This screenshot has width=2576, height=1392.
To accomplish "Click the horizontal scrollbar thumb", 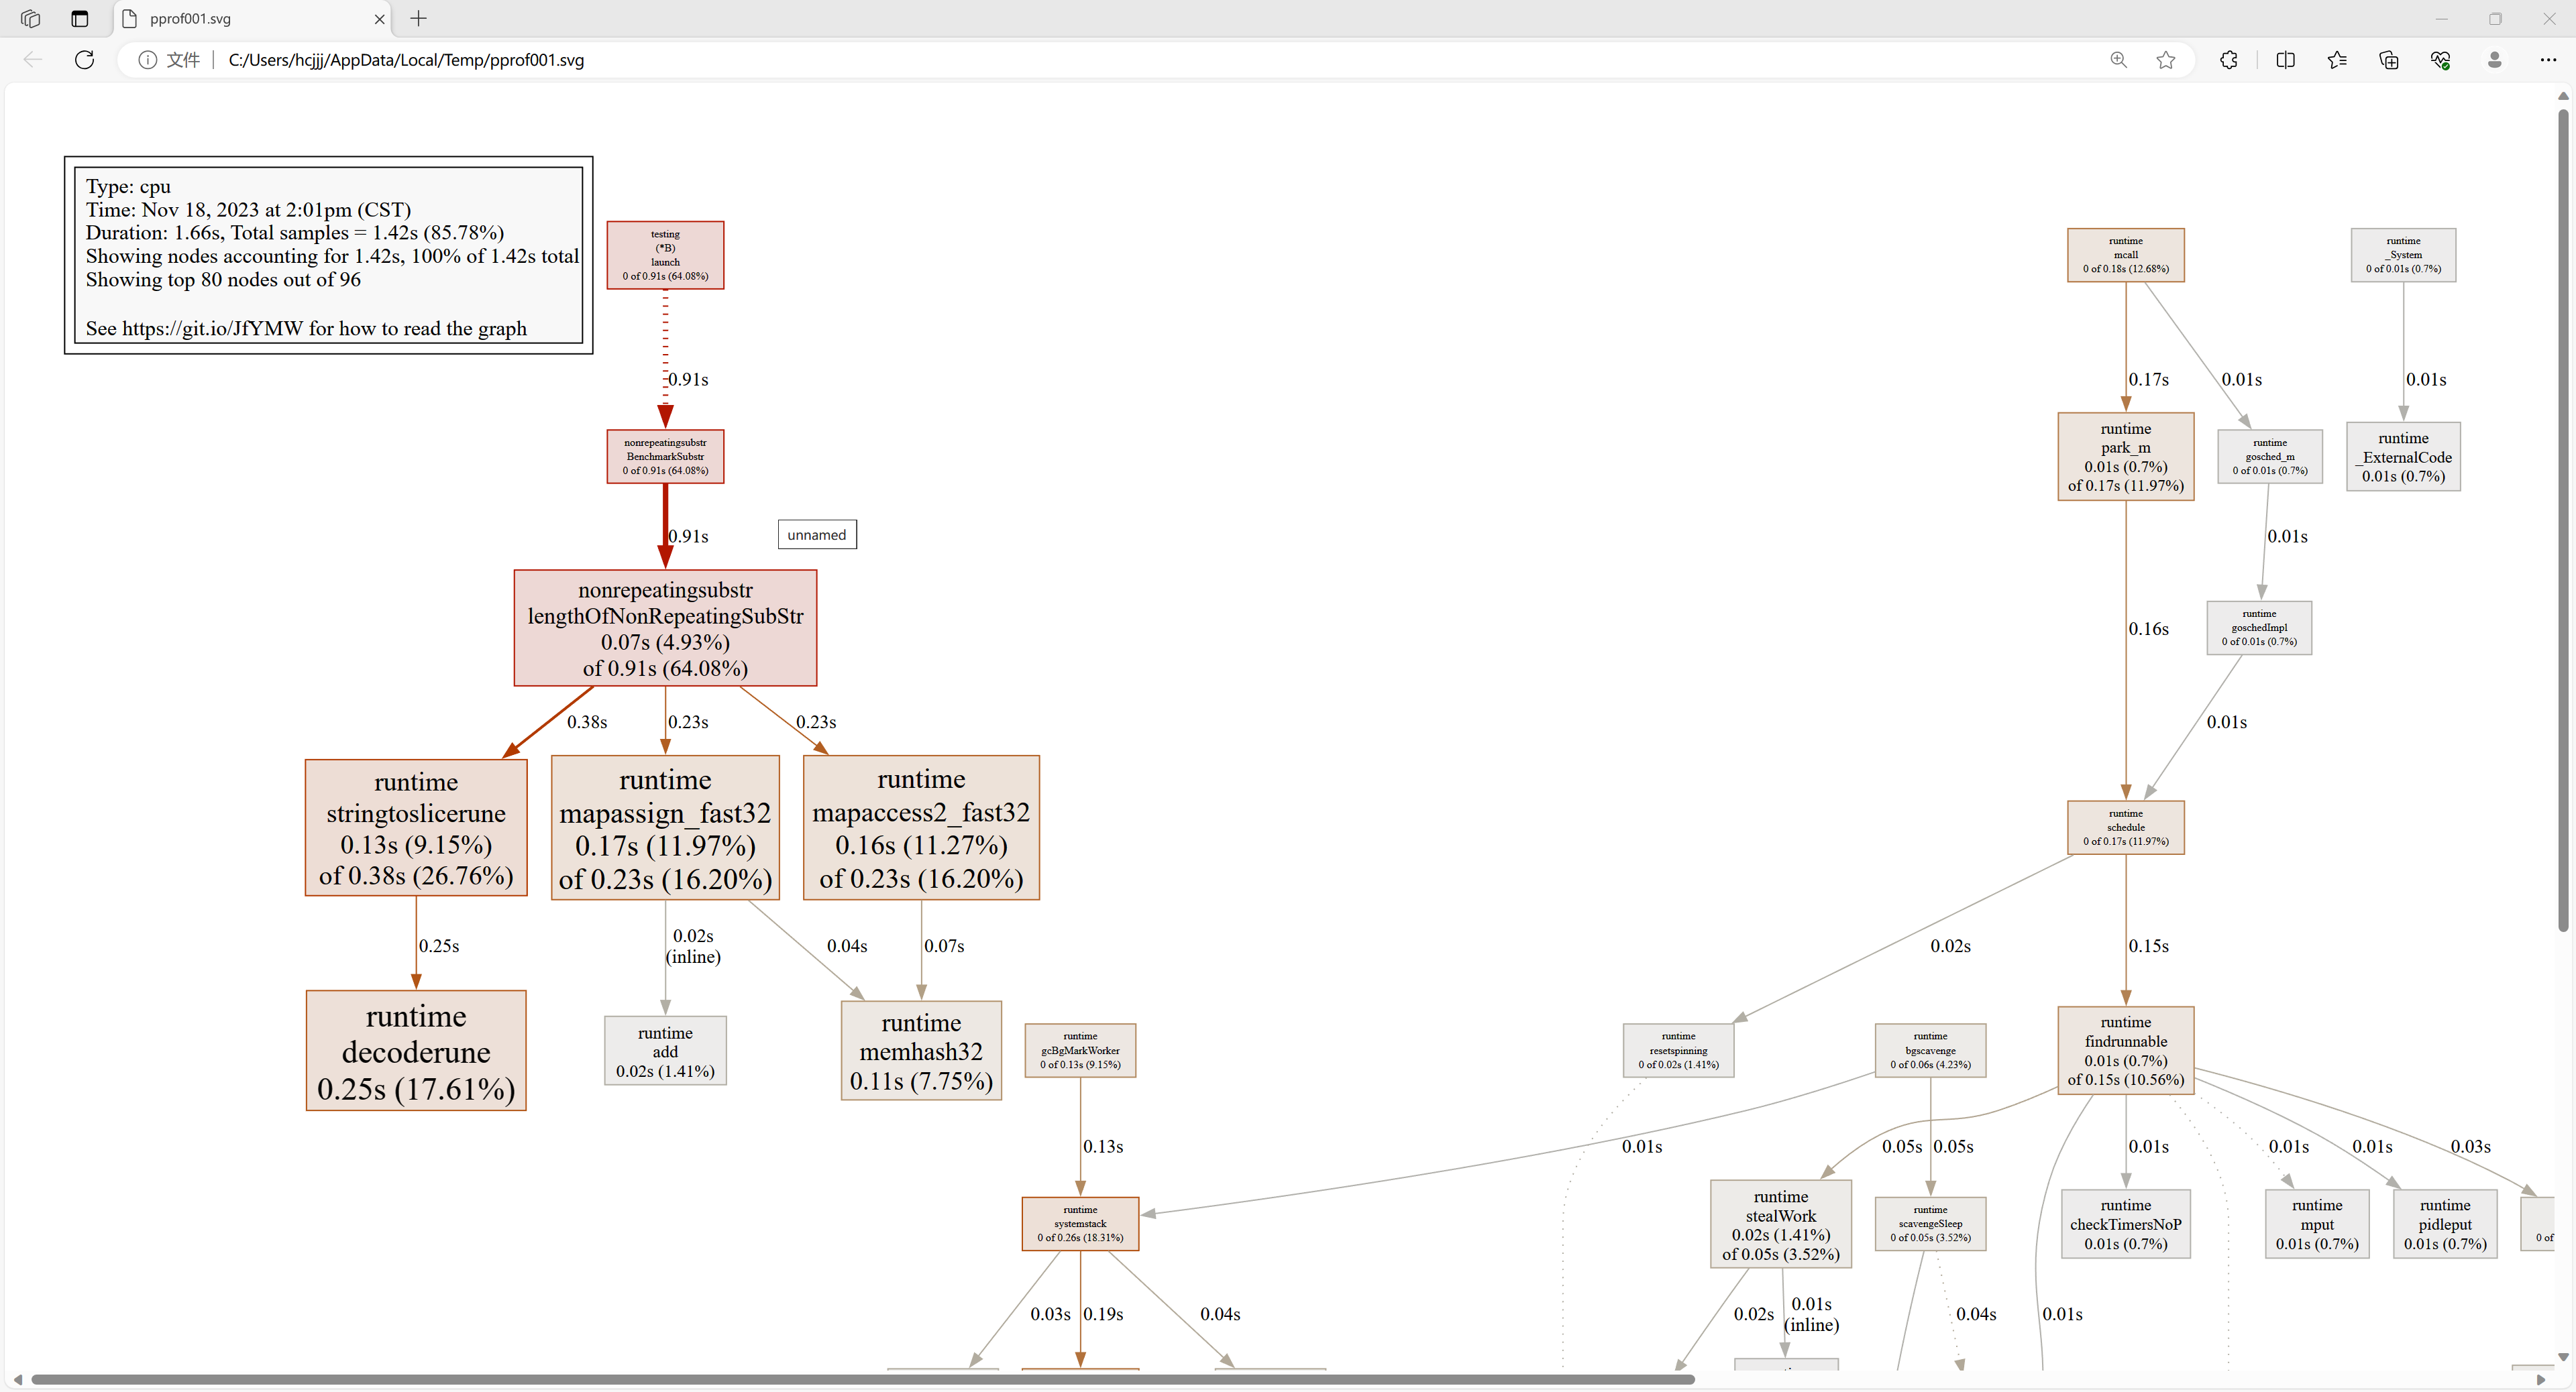I will click(860, 1379).
